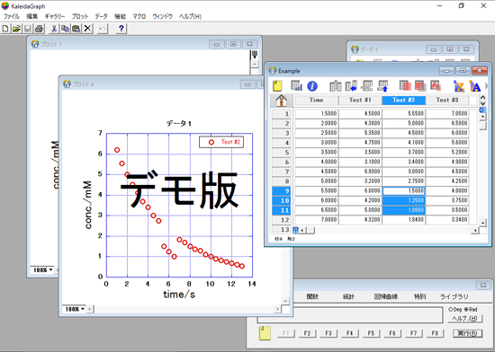Click the F2 formula button

tap(307, 333)
